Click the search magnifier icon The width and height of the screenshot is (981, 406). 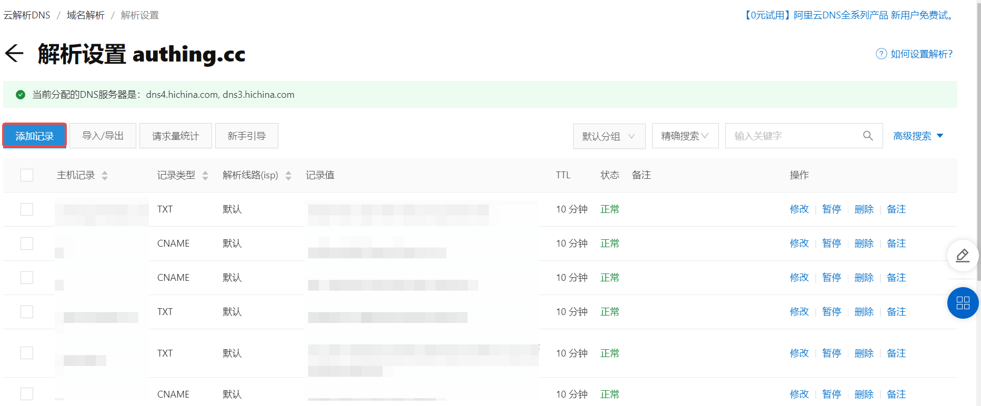pyautogui.click(x=868, y=136)
